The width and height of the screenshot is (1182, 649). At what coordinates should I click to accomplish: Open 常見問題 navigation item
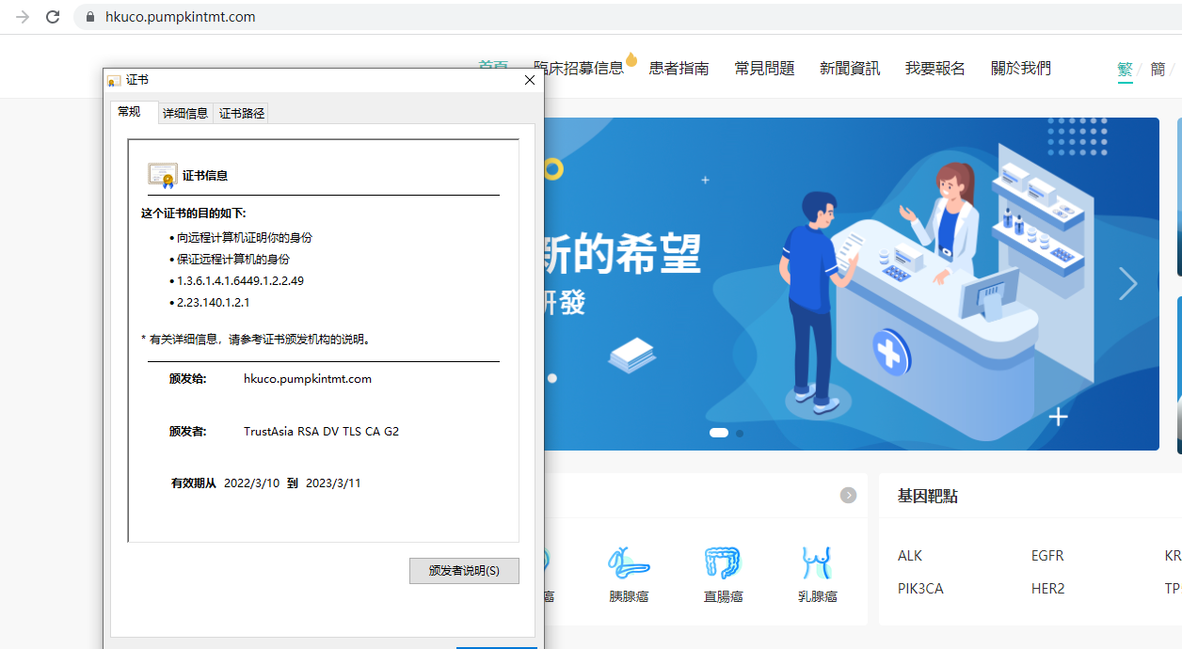(764, 68)
